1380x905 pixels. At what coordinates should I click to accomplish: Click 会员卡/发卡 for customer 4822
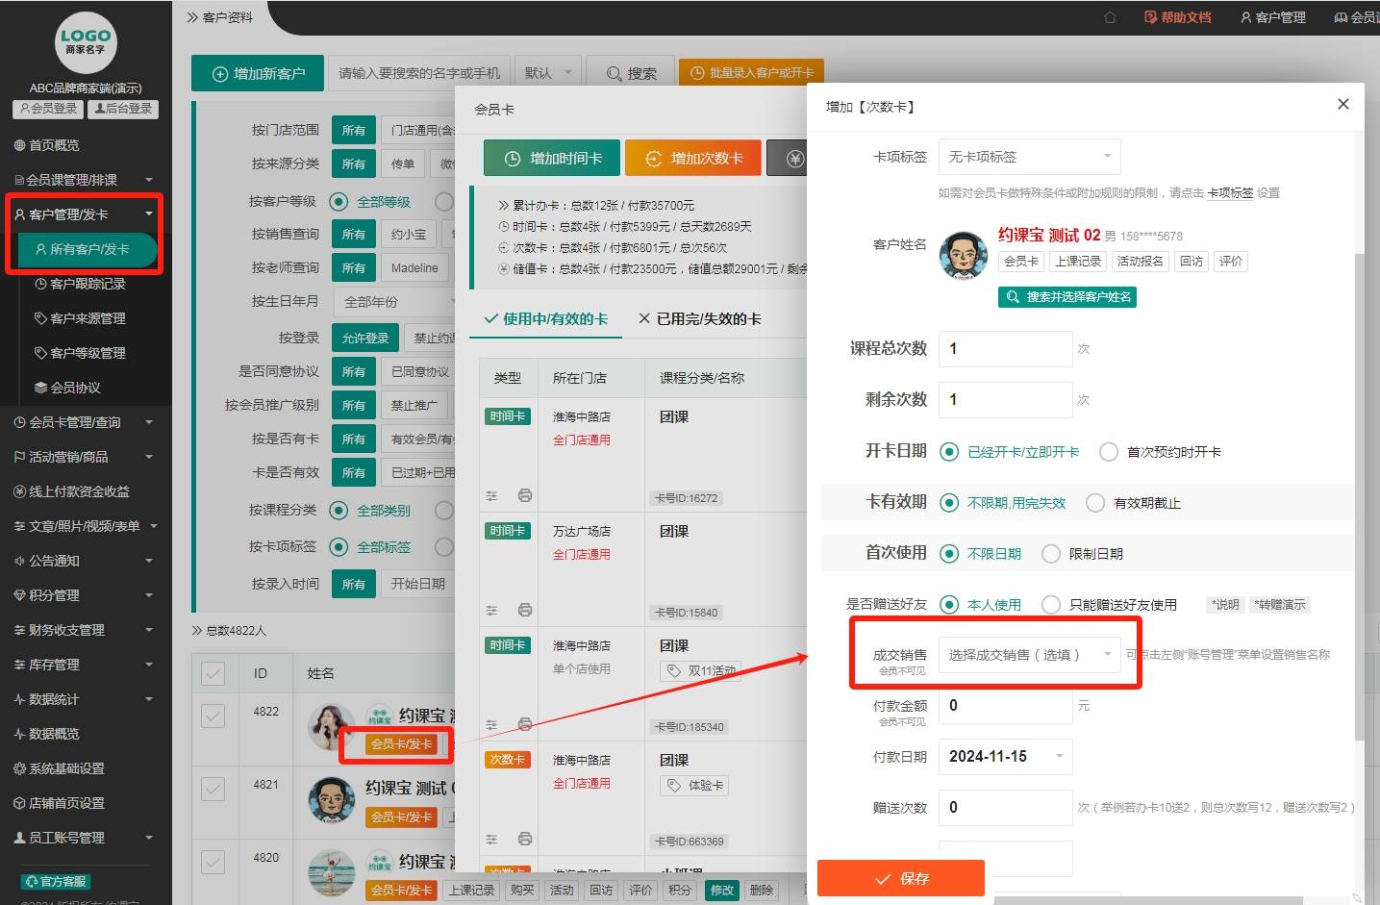[x=401, y=743]
